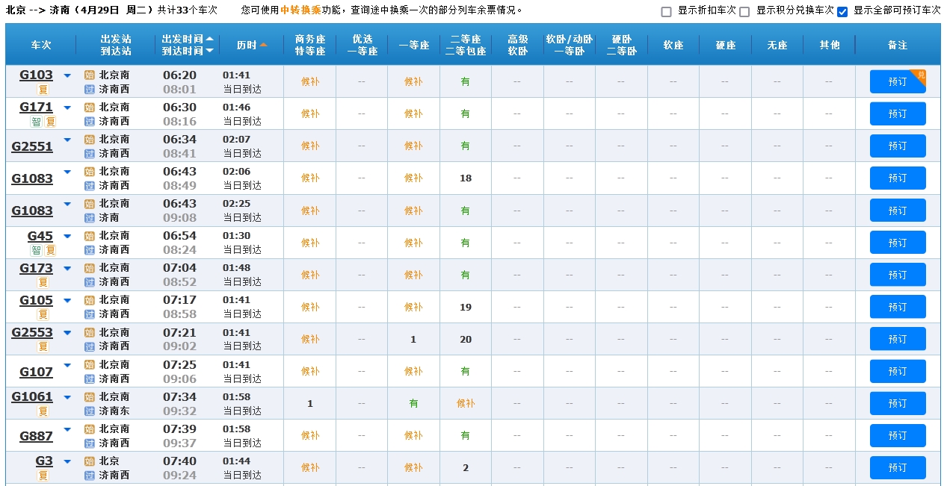
Task: Click the orange 兑 corner badge on G103
Action: 919,77
